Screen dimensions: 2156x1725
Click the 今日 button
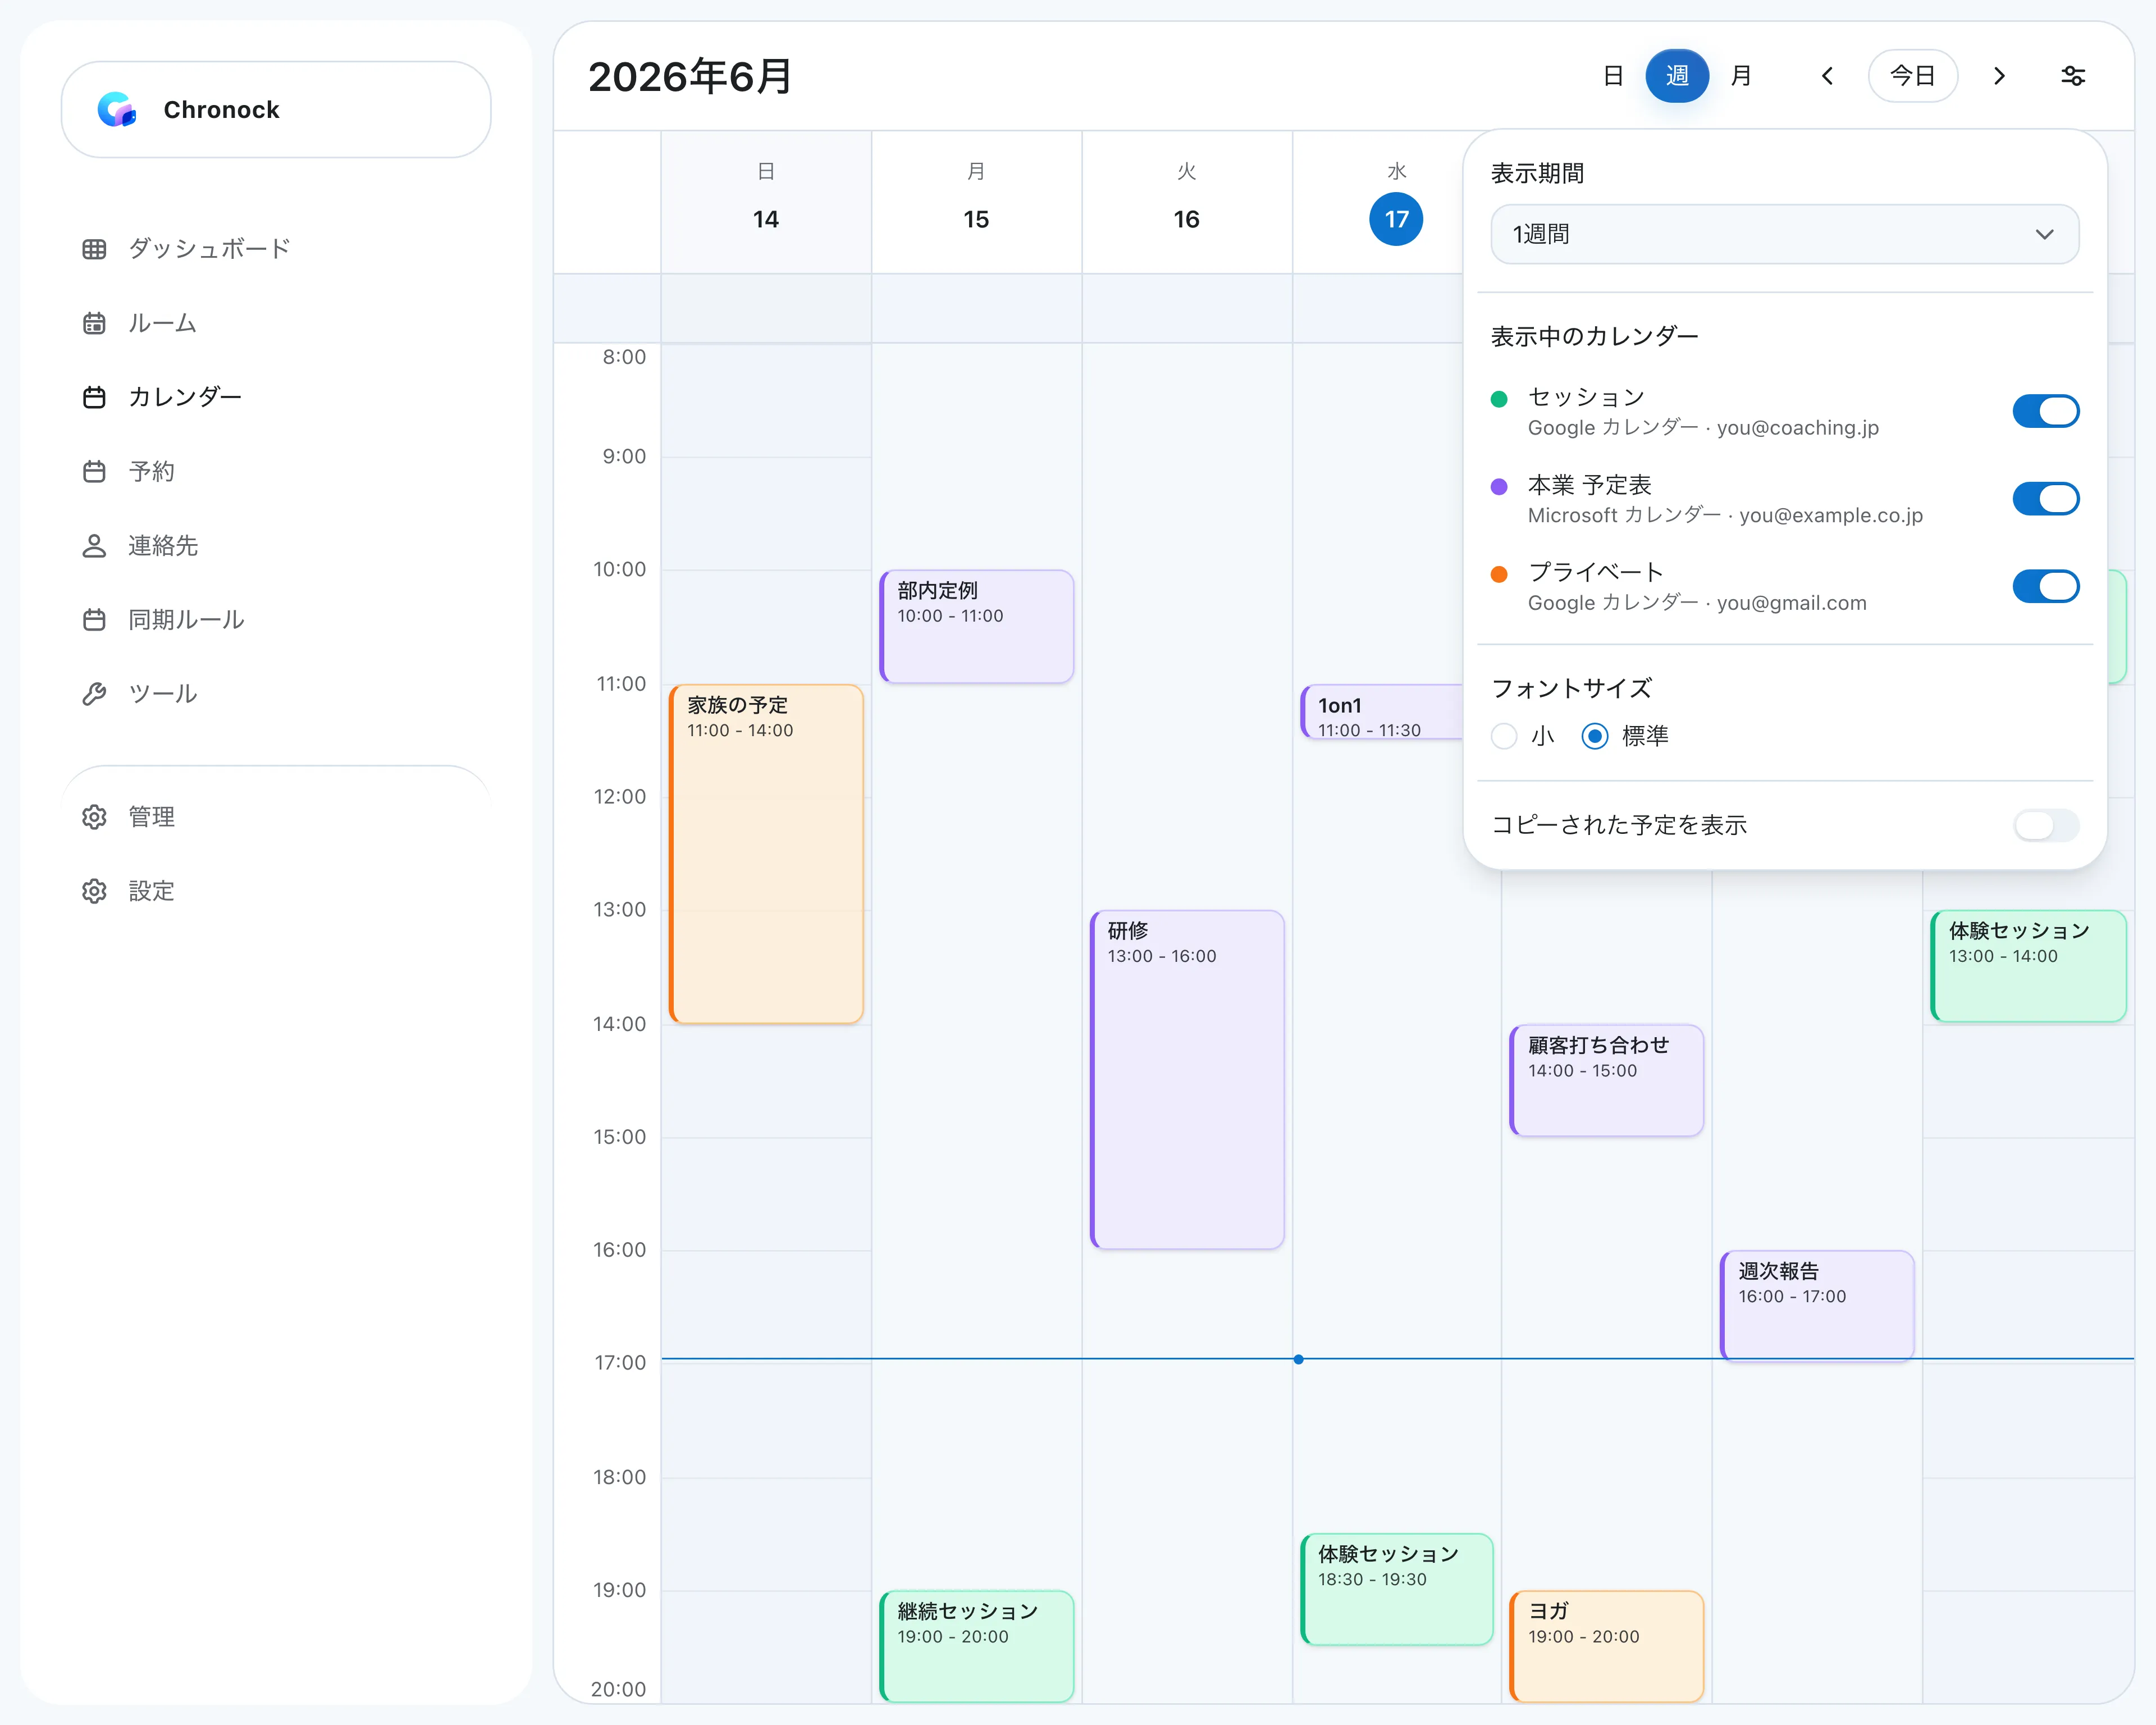tap(1912, 76)
